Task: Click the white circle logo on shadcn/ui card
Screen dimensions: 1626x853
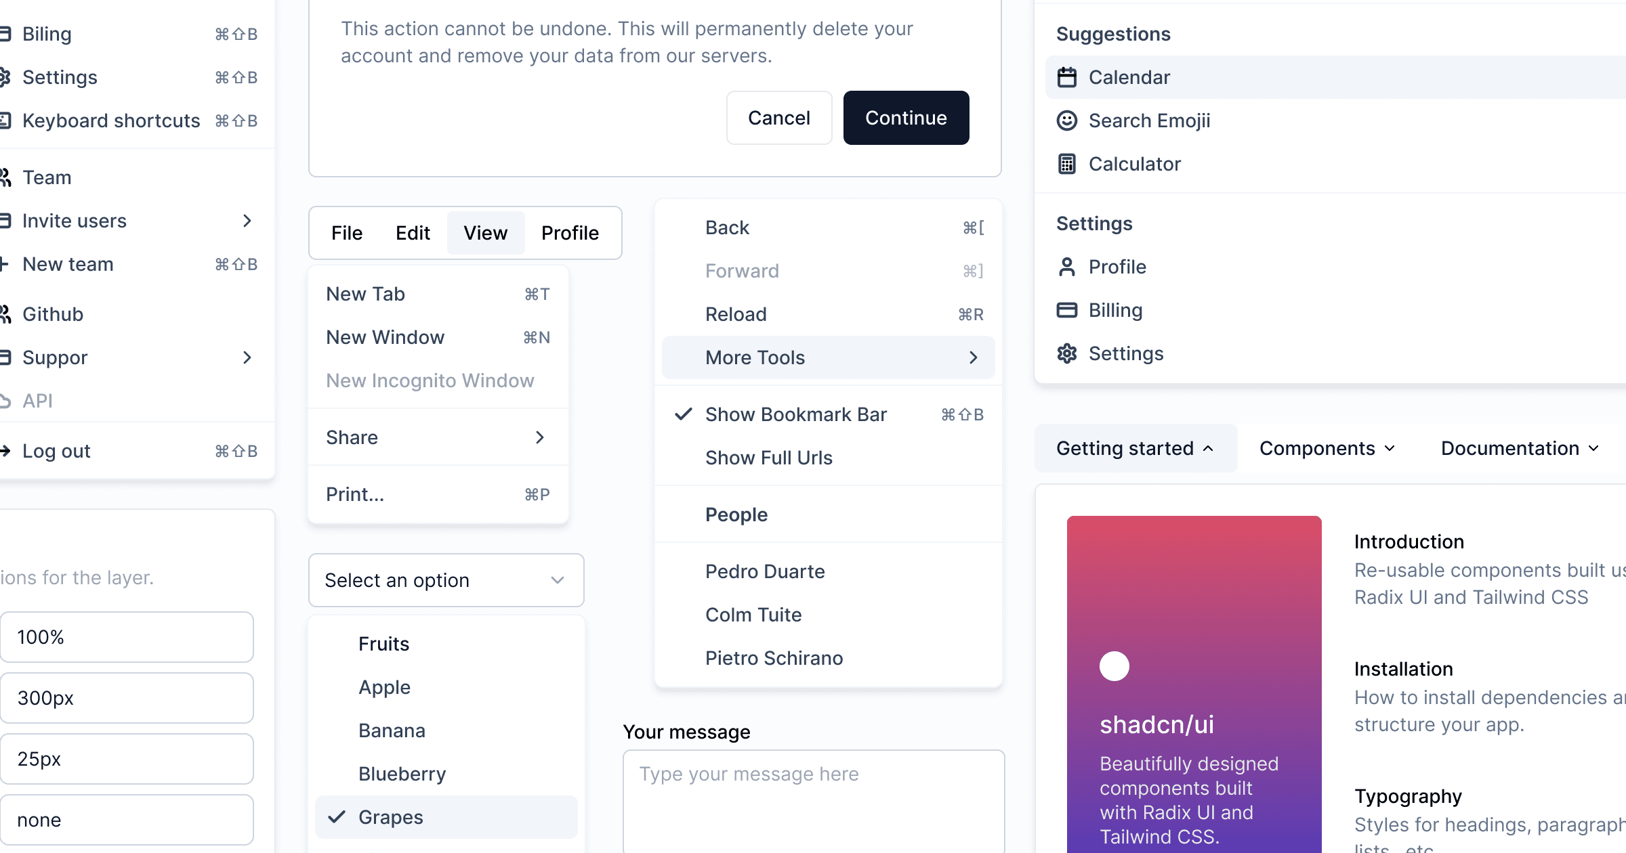Action: 1114,666
